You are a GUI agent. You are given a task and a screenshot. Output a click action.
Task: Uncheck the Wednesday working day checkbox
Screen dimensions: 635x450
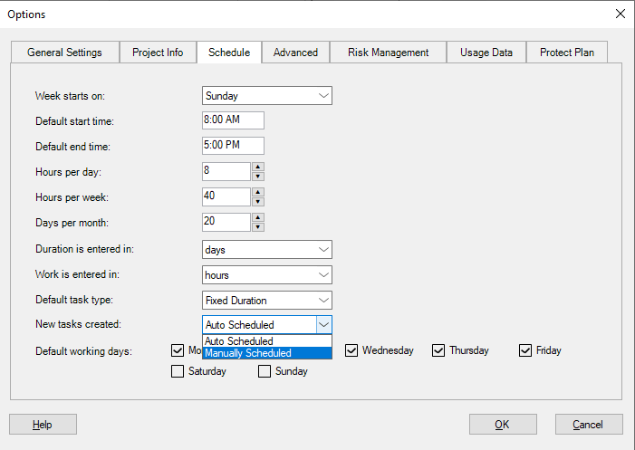351,350
